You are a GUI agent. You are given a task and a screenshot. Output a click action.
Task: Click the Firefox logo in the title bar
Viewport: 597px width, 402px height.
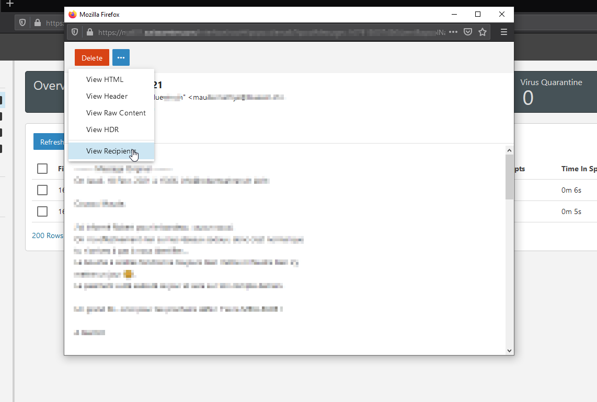(73, 15)
